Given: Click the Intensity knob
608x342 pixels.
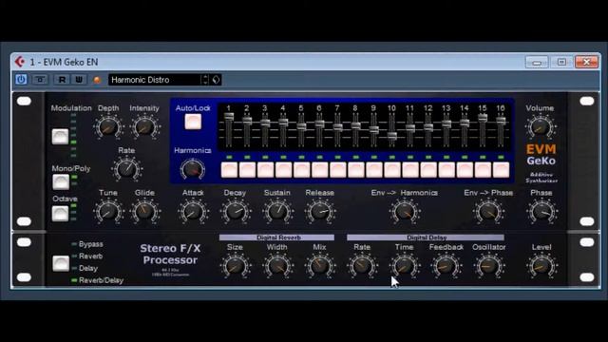Looking at the screenshot, I should (144, 126).
